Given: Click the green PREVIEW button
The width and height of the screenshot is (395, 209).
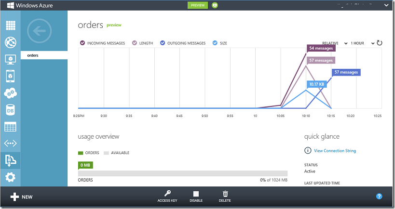Looking at the screenshot, I should pyautogui.click(x=198, y=5).
